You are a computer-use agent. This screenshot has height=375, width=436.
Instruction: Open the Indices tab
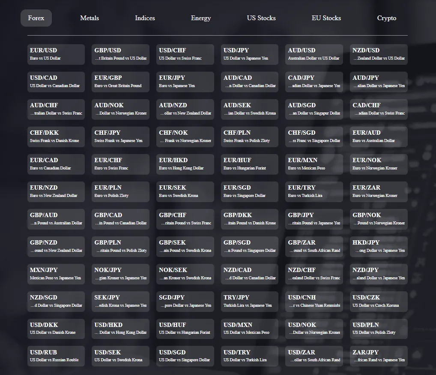tap(145, 18)
